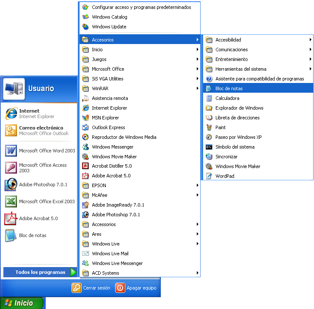Click the Windows Live Messenger icon
Image resolution: width=314 pixels, height=309 pixels.
pos(85,263)
